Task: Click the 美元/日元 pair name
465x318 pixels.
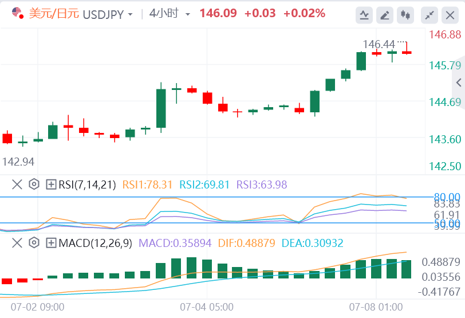Action: pyautogui.click(x=48, y=13)
